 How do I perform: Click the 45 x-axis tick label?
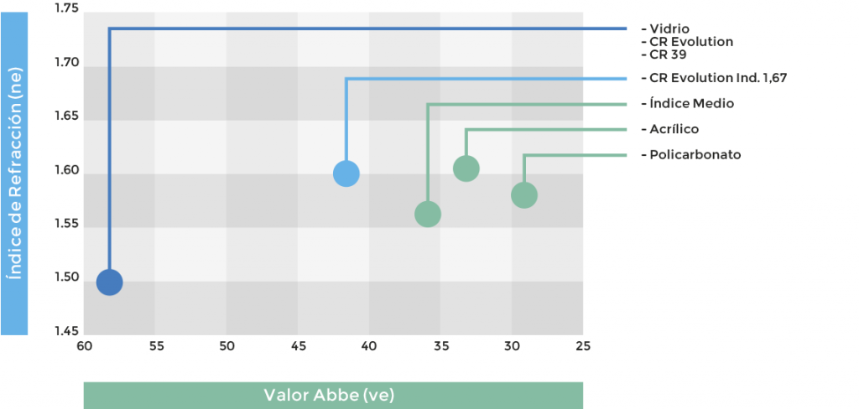[x=298, y=345]
